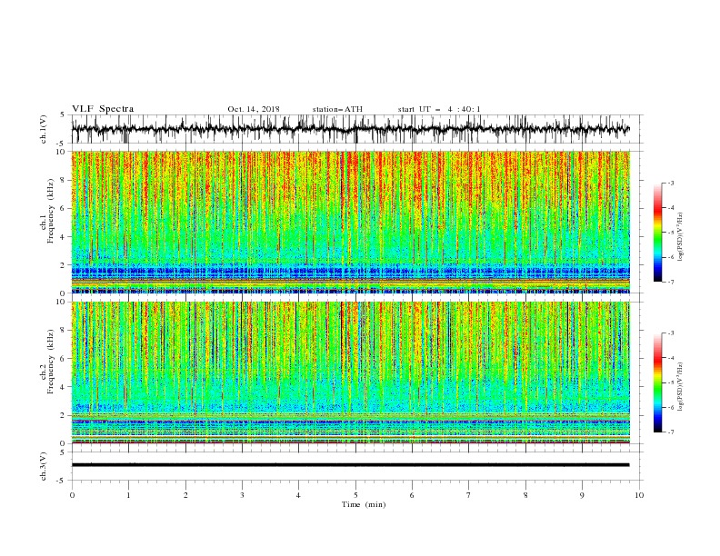This screenshot has width=720, height=556.
Task: Click the ch.1 Frequency (kHz) axis label
Action: coord(47,211)
